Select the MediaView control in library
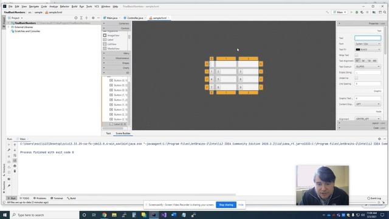Image resolution: width=389 pixels, height=219 pixels. [114, 49]
